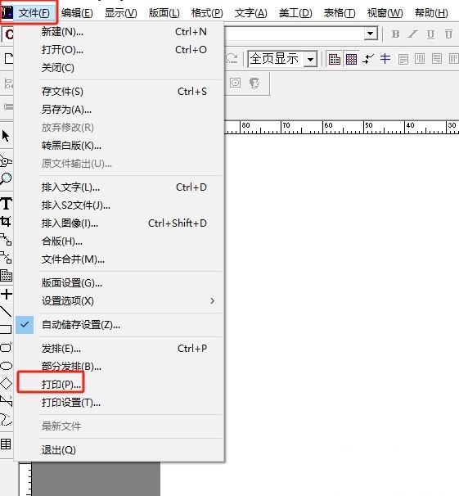Choose 打印设置(T)... menu item
The width and height of the screenshot is (459, 496).
120,403
